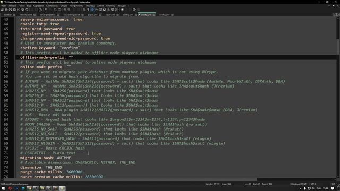This screenshot has width=340, height=191.
Task: Toggle synchronized vertical scrolling icon
Action: [74, 10]
